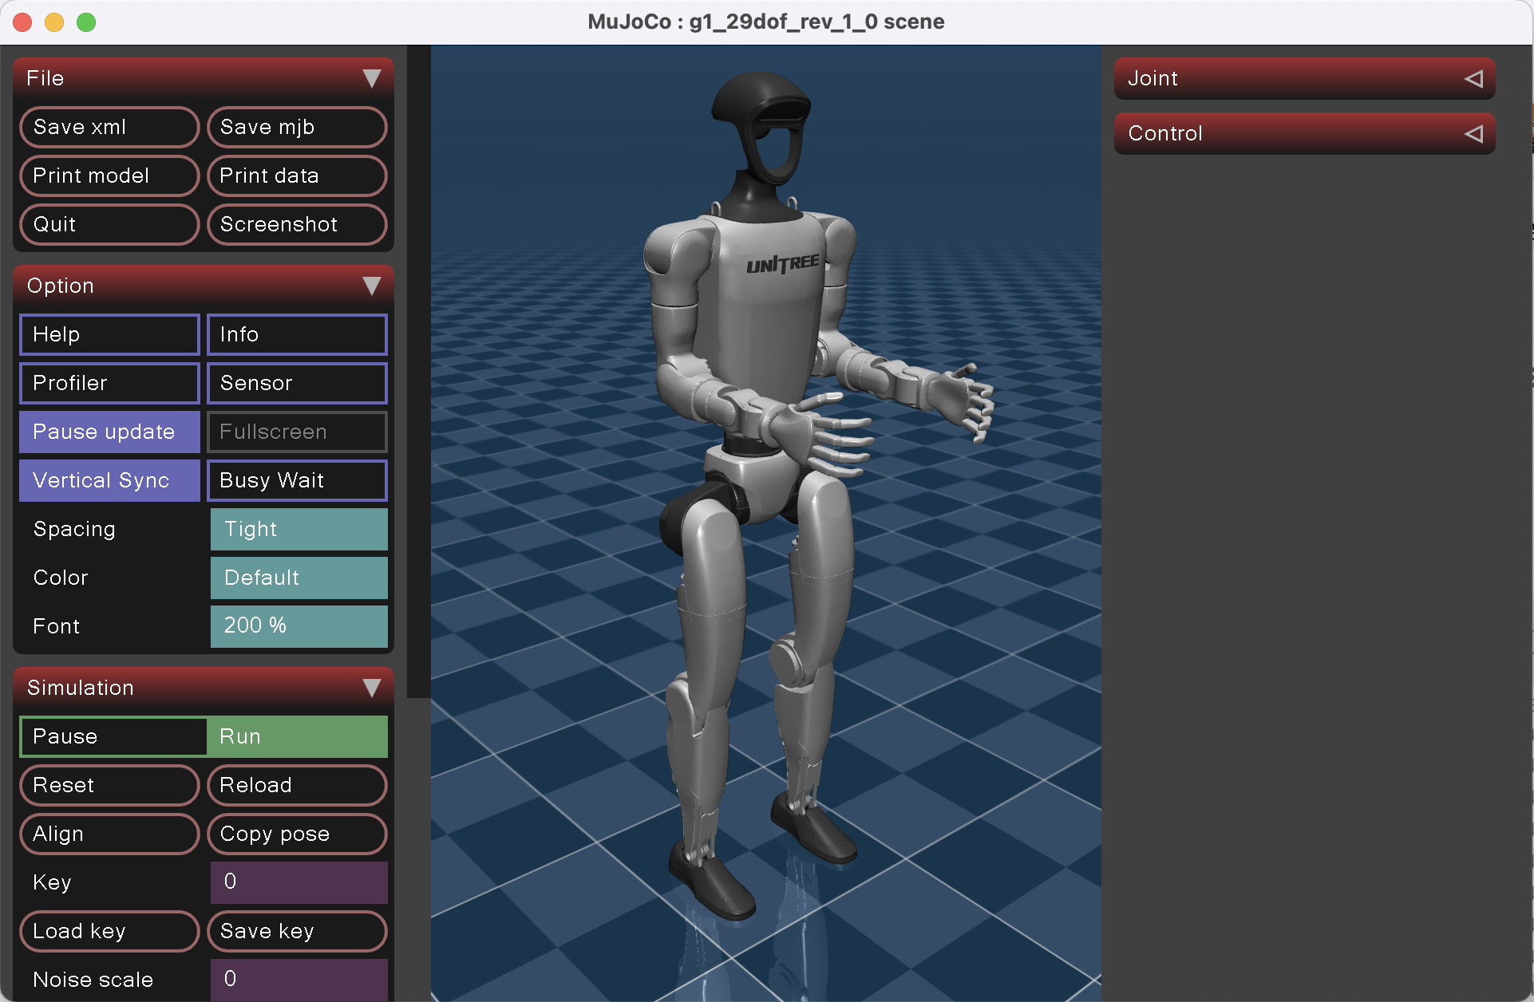Click the Save mjb button
The height and width of the screenshot is (1002, 1534).
(x=297, y=127)
